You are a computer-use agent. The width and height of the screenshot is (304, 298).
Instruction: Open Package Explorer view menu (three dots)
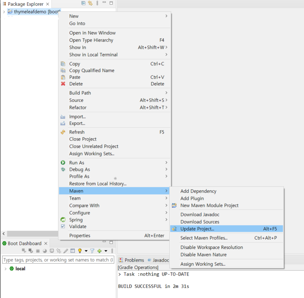click(97, 3)
